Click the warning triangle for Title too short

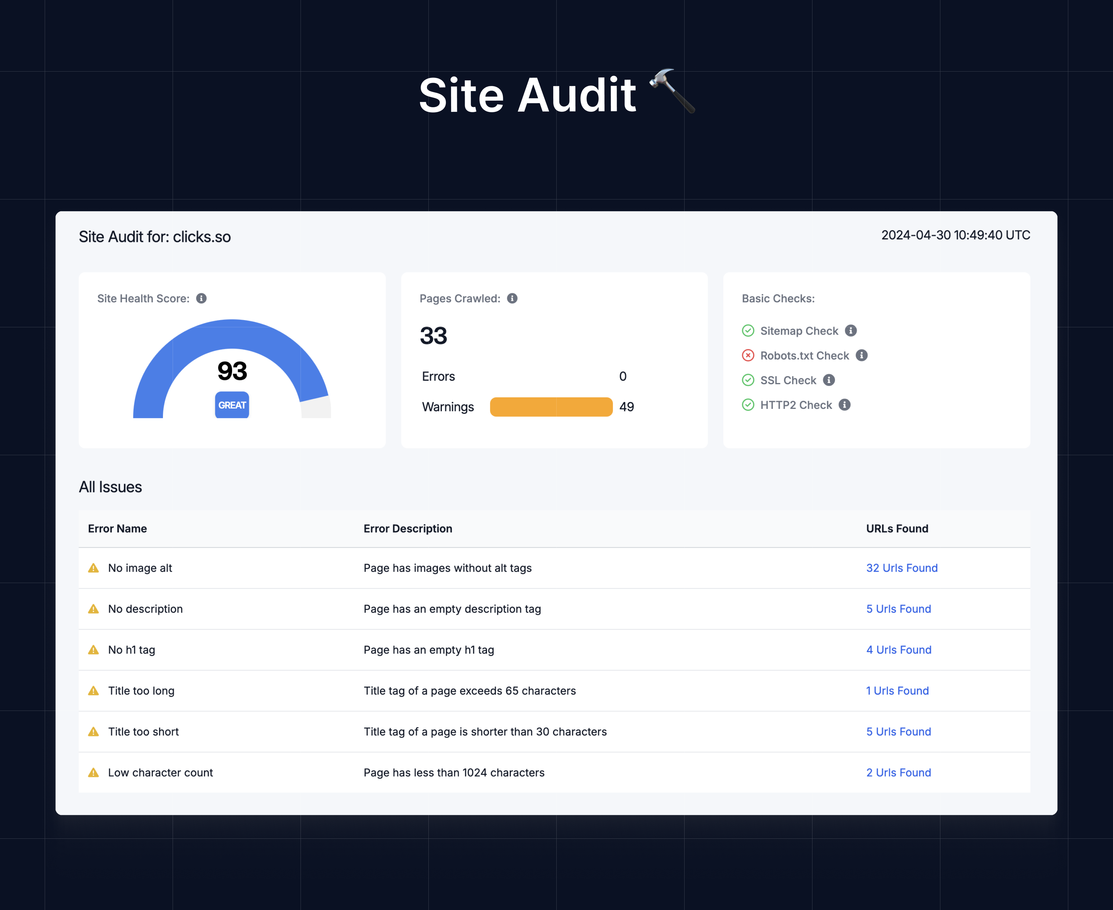[x=93, y=731]
